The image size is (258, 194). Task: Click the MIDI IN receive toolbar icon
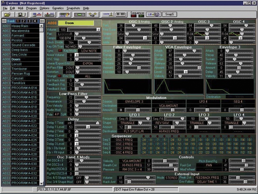(x=37, y=15)
